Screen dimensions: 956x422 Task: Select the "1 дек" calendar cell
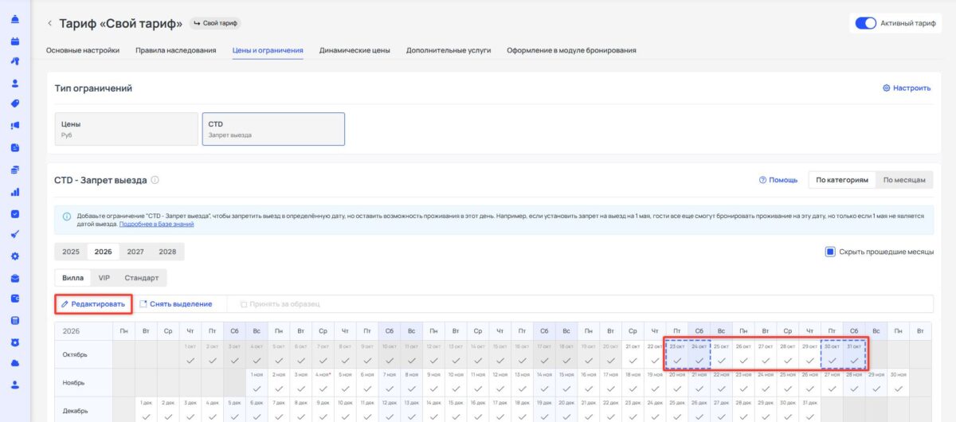(146, 409)
